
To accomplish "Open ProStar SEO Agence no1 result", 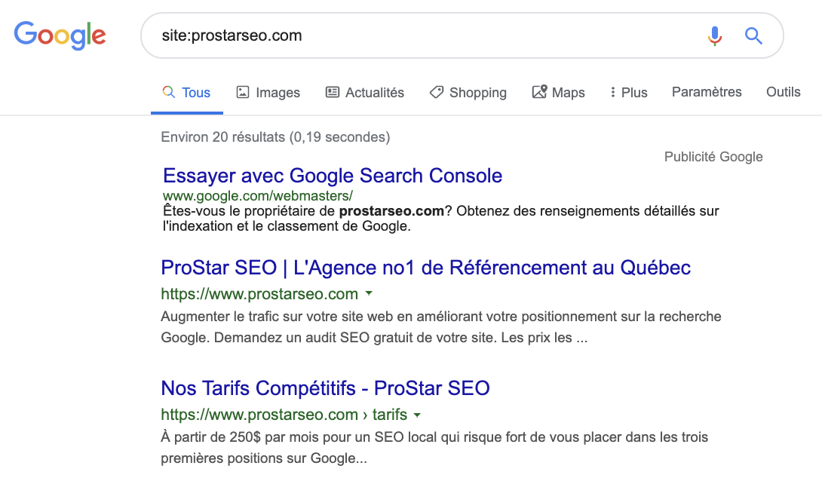I will [425, 267].
